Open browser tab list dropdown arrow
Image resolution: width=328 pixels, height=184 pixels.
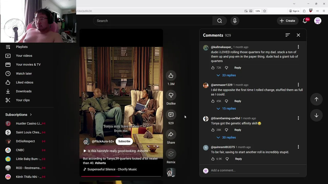click(x=294, y=4)
